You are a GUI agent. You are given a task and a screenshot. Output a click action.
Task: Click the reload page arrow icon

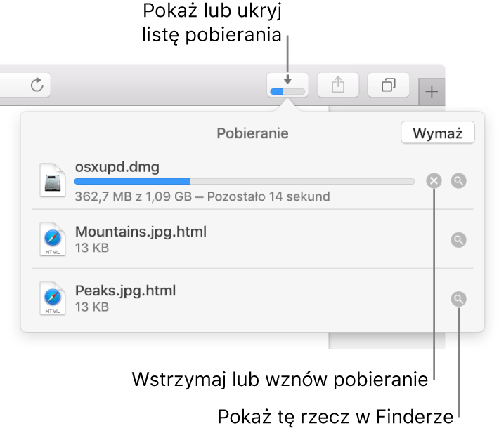pyautogui.click(x=37, y=85)
